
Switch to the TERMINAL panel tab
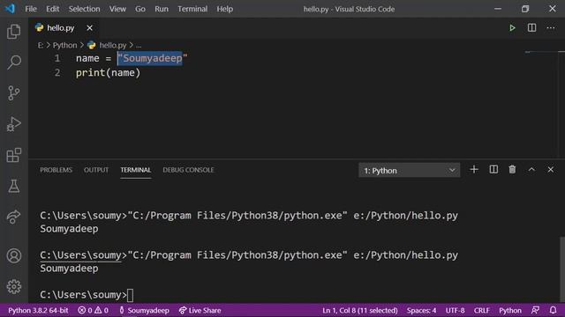[x=135, y=170]
